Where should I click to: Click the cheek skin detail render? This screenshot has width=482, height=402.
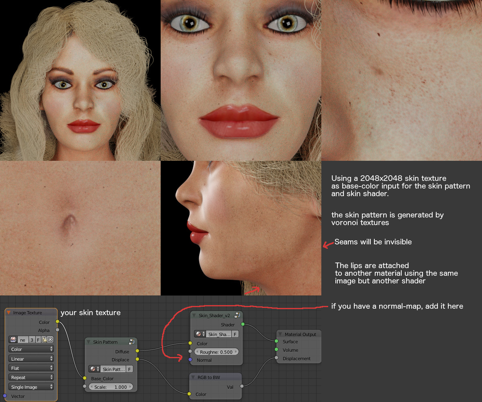click(402, 80)
